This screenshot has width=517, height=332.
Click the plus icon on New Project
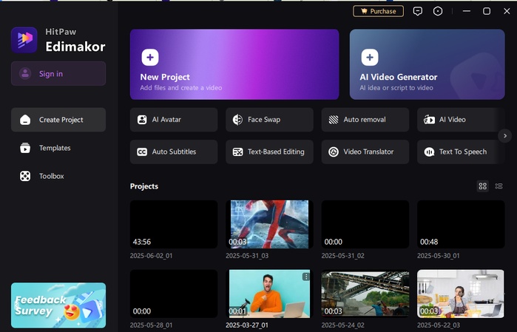coord(150,58)
